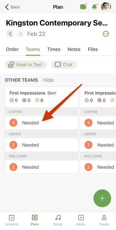The height and width of the screenshot is (230, 116).
Task: Hide the Other Teams section
Action: tap(48, 80)
